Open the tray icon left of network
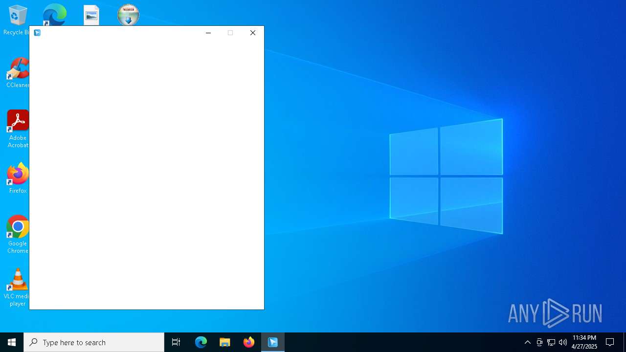This screenshot has height=352, width=626. pyautogui.click(x=539, y=342)
